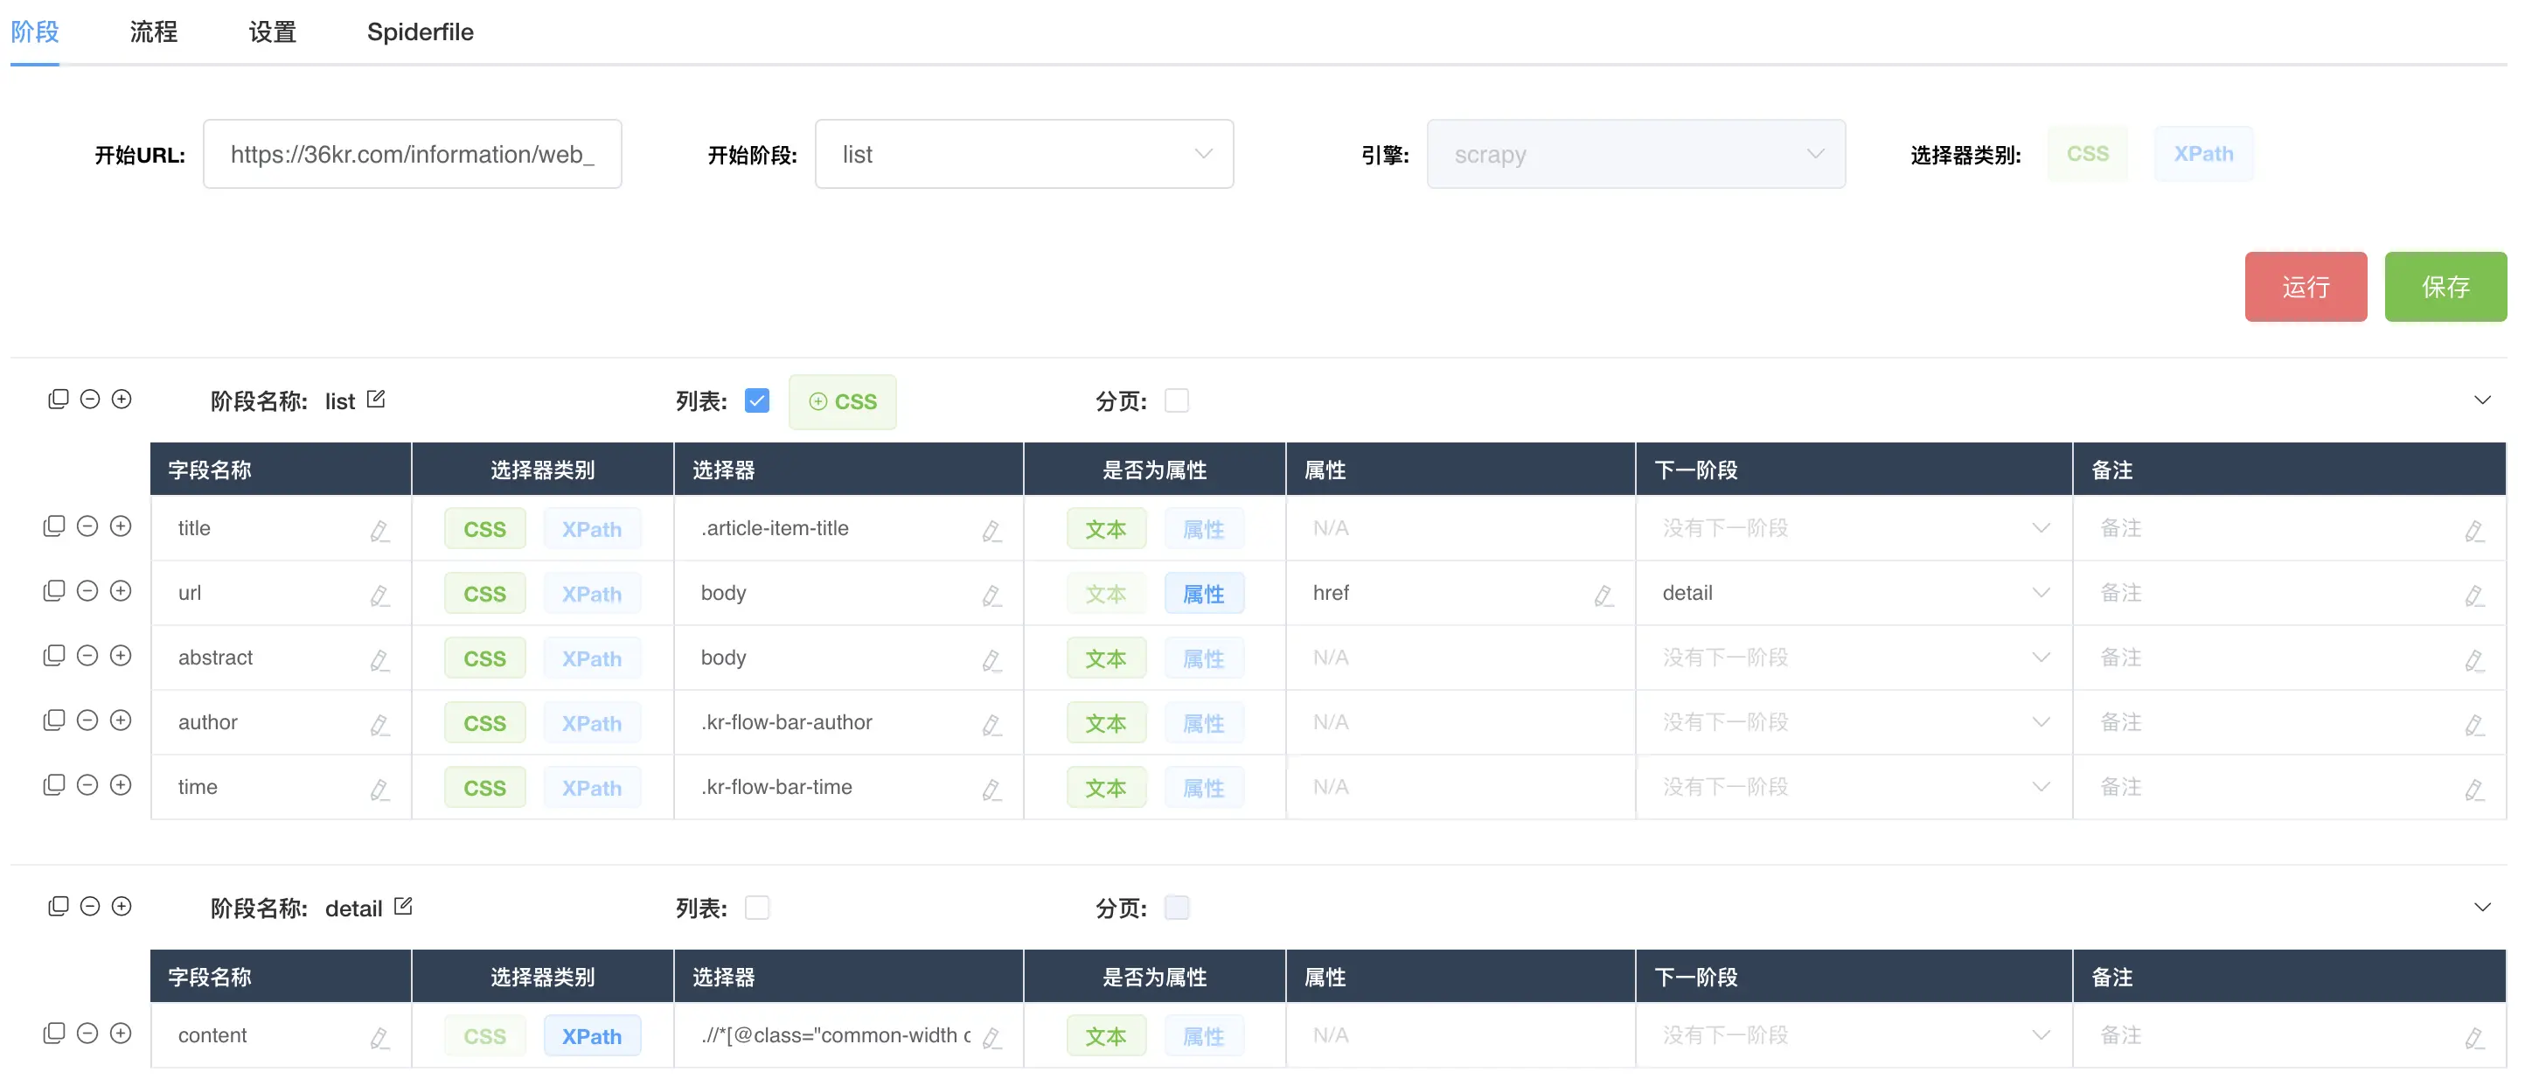Copy the title field row
The height and width of the screenshot is (1086, 2525).
point(54,526)
